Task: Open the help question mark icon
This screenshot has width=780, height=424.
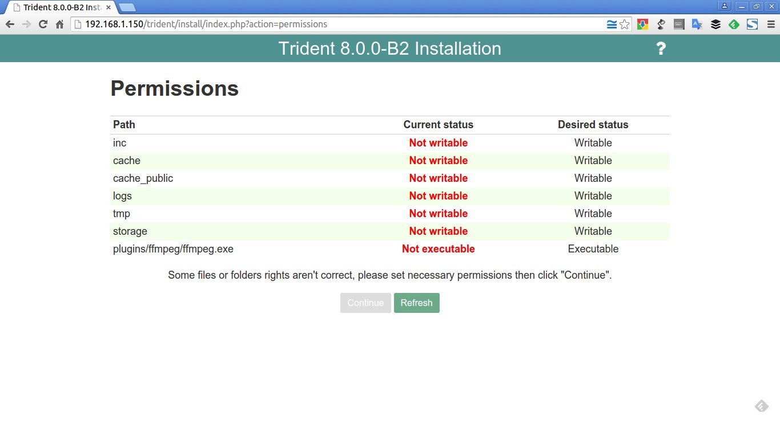Action: point(661,48)
